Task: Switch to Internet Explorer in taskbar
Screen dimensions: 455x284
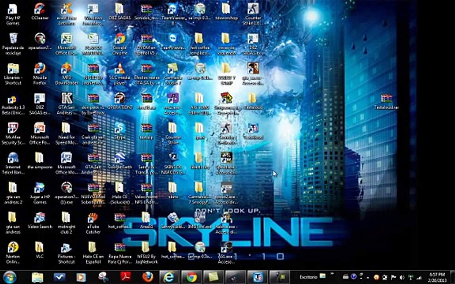Action: point(169,277)
